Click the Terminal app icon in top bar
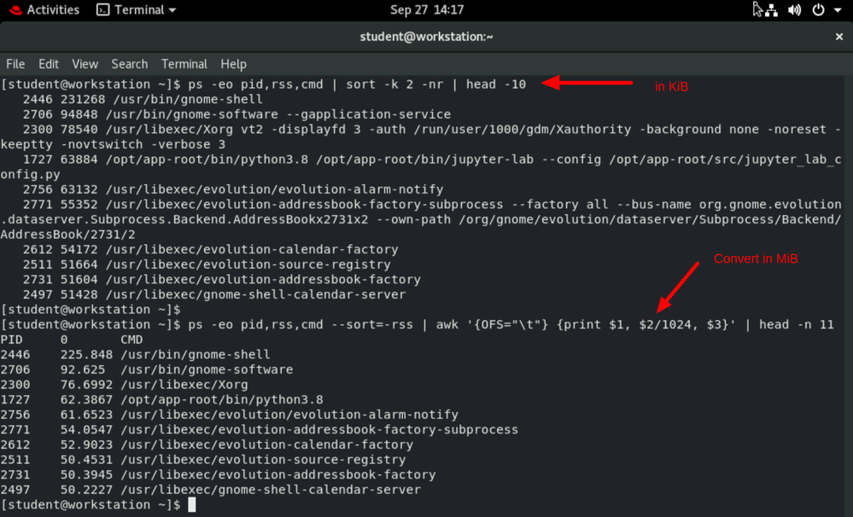The image size is (853, 517). (102, 10)
